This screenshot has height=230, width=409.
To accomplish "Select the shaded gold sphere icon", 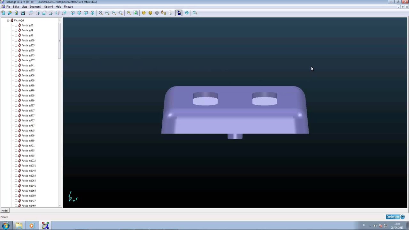I will coord(144,13).
